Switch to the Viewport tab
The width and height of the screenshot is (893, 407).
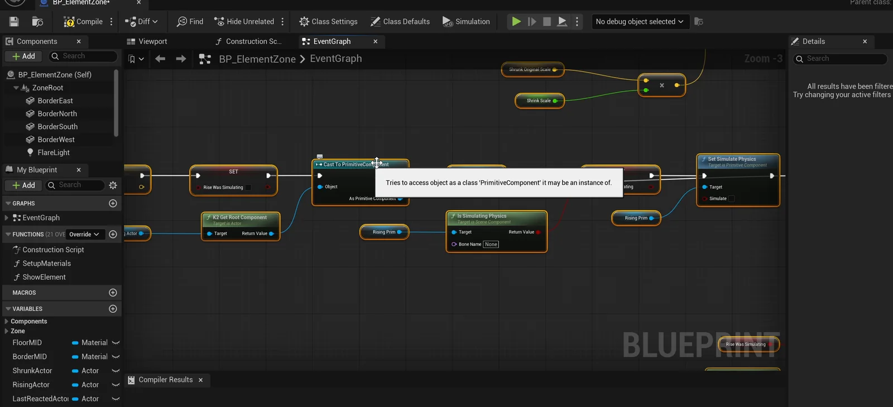pos(147,41)
